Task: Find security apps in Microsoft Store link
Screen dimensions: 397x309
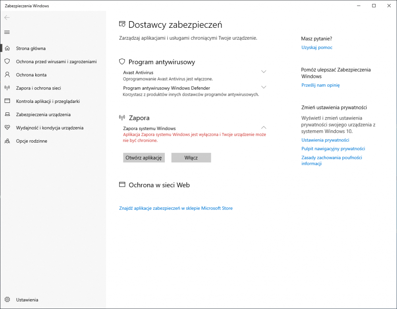Action: (176, 208)
